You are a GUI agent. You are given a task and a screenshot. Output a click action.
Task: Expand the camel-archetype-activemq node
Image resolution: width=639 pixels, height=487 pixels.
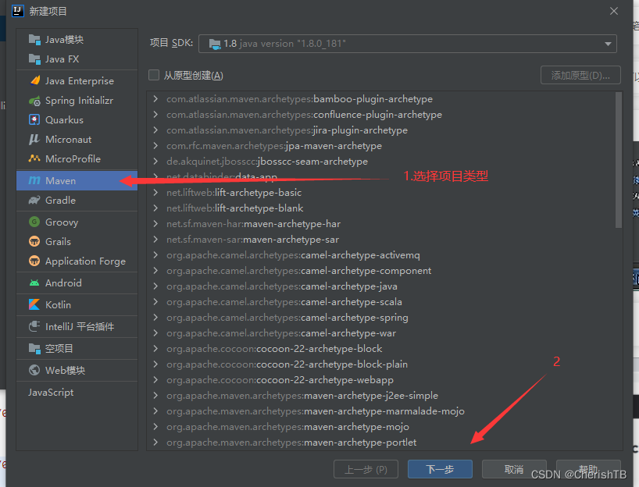coord(155,255)
